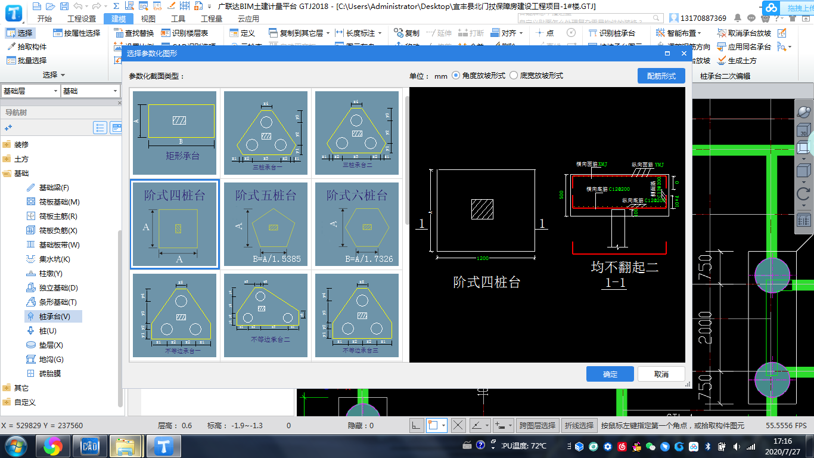Open the 开始 ribbon tab
814x458 pixels.
click(44, 19)
